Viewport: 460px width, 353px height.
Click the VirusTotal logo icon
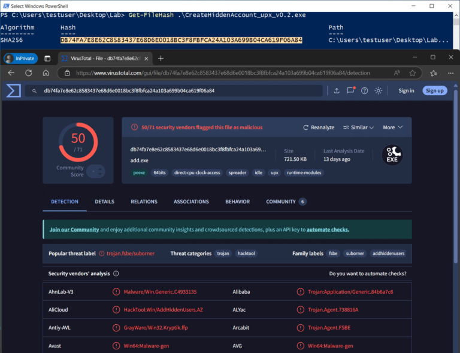click(x=14, y=90)
